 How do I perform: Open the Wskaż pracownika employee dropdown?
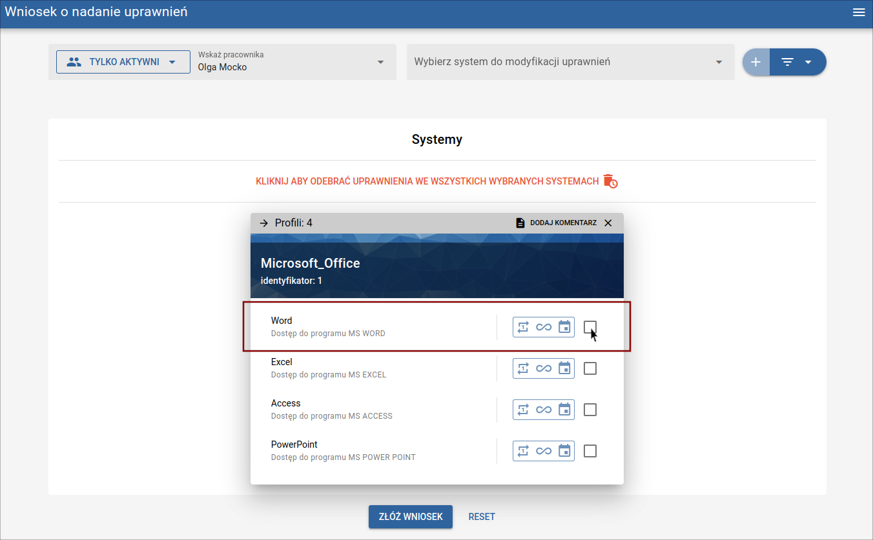pos(292,62)
